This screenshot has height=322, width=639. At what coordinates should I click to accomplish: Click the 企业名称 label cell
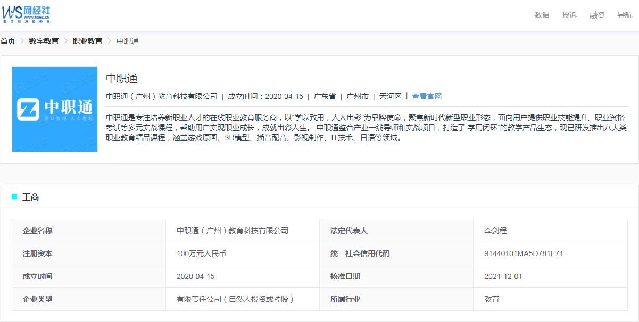pos(89,231)
